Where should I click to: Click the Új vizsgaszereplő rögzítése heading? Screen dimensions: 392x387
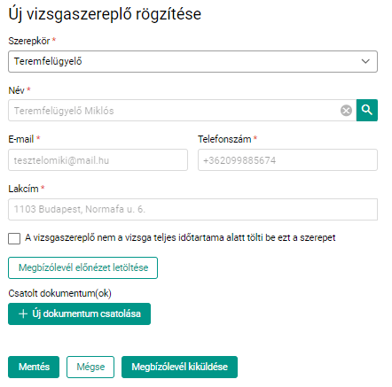pos(105,14)
